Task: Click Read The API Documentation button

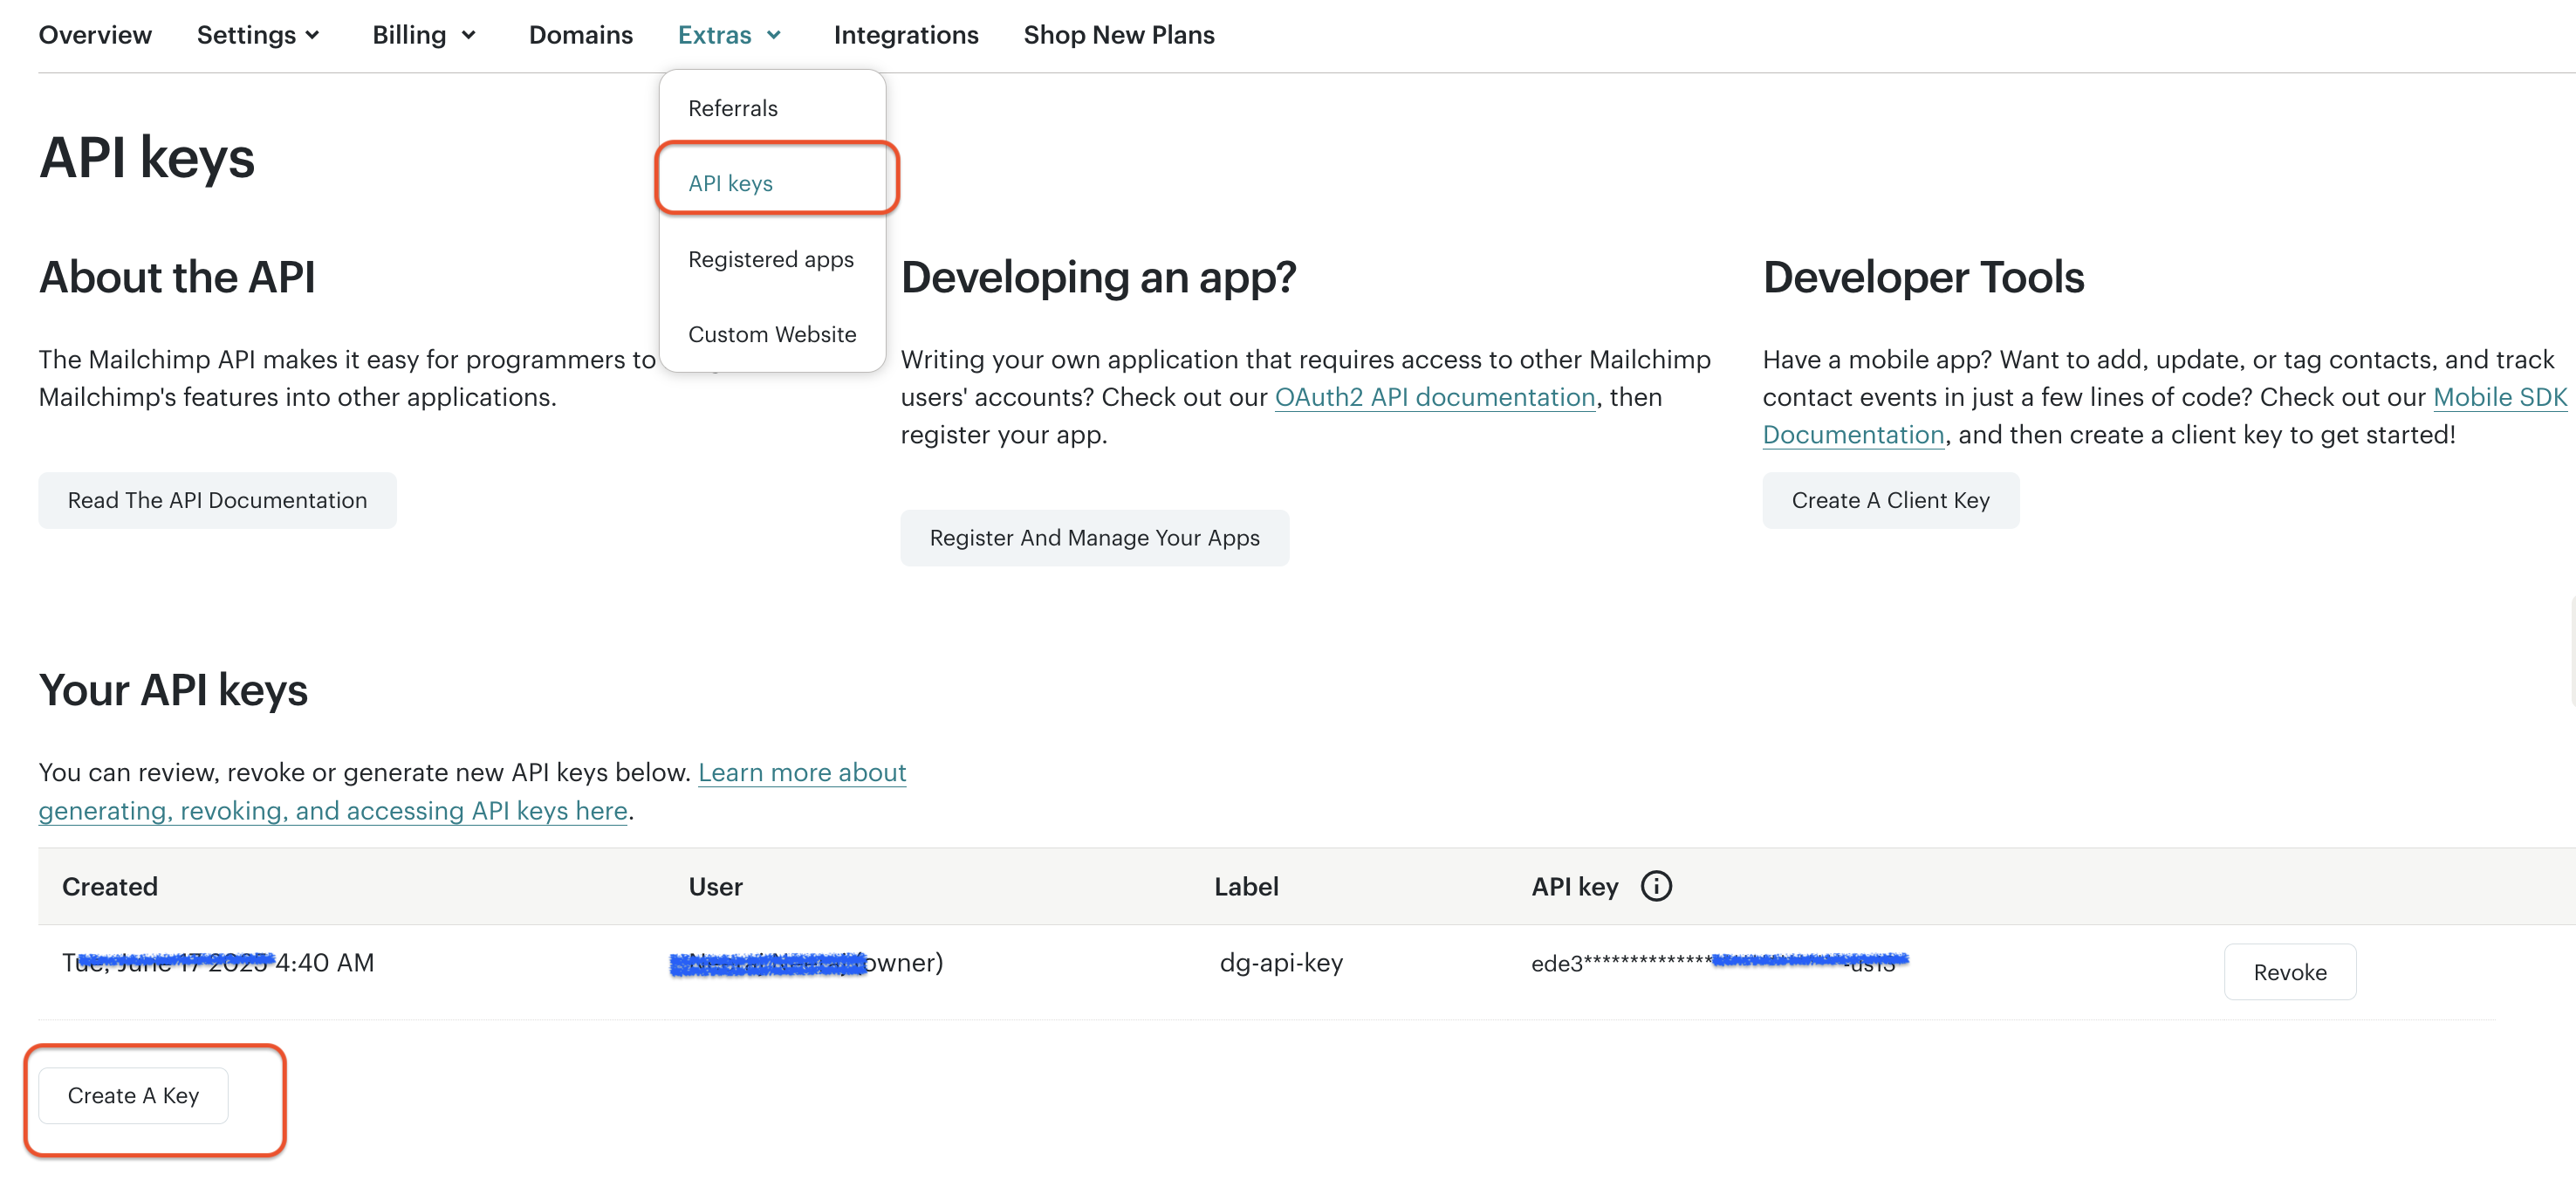Action: (x=217, y=500)
